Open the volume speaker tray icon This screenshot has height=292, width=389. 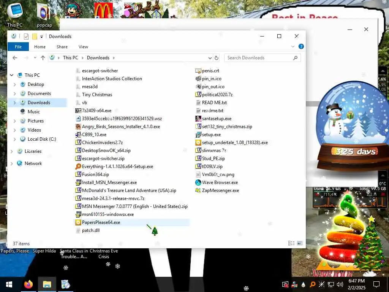pos(340,284)
